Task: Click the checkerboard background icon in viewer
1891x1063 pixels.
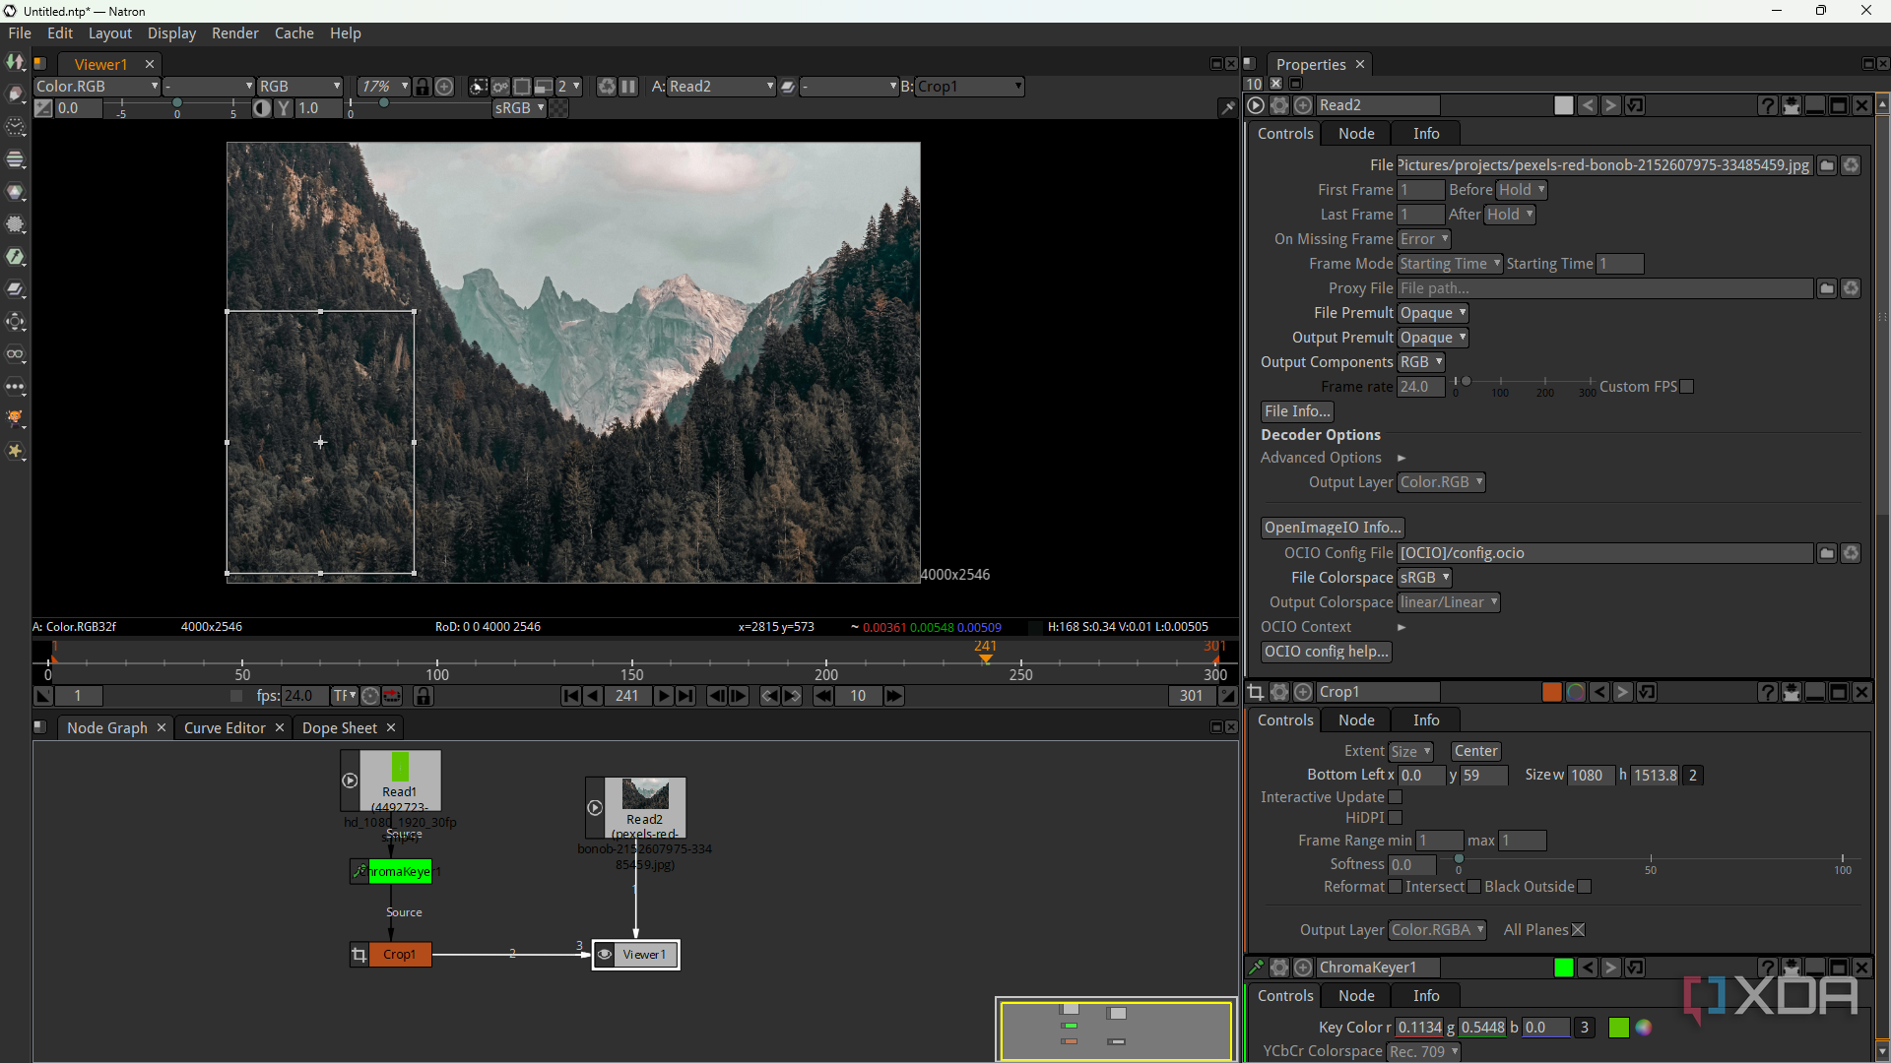Action: 558,108
